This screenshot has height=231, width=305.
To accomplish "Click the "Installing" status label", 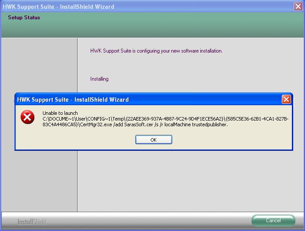I will (99, 79).
